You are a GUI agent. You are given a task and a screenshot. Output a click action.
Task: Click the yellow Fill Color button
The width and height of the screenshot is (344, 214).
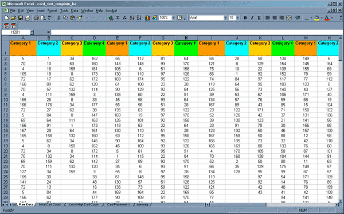pyautogui.click(x=316, y=18)
